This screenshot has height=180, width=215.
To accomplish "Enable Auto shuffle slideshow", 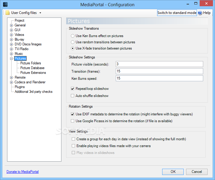I will point(73,95).
